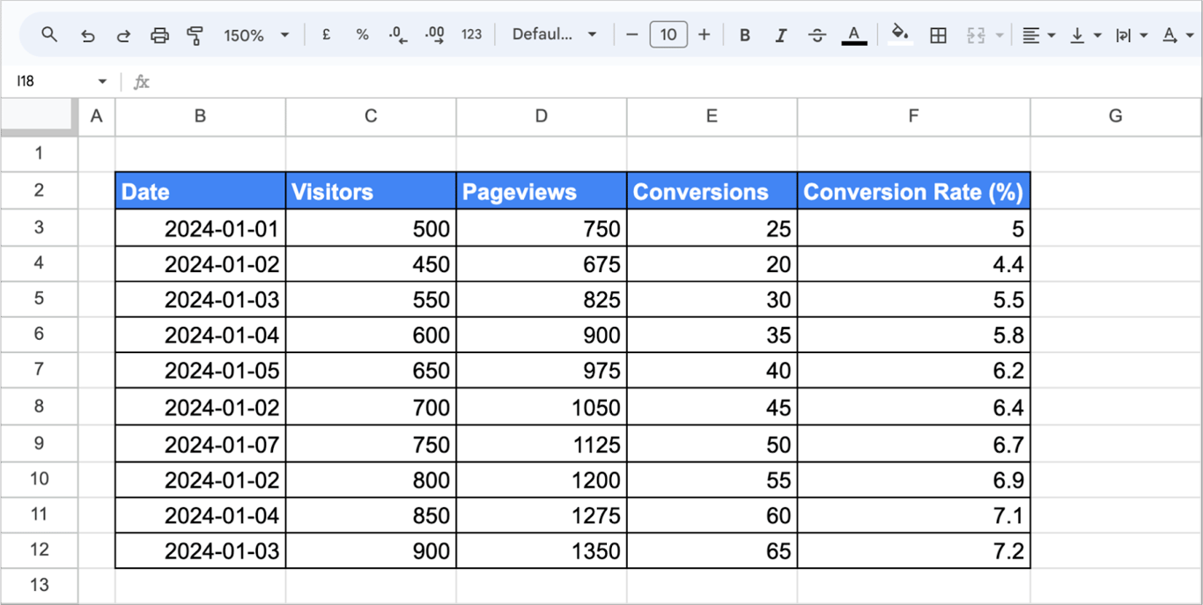This screenshot has width=1203, height=605.
Task: Select row 7 header
Action: 39,370
